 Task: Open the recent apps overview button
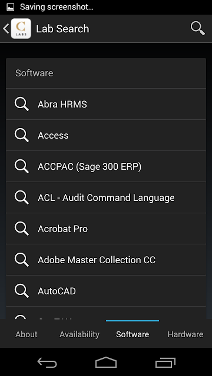165,362
